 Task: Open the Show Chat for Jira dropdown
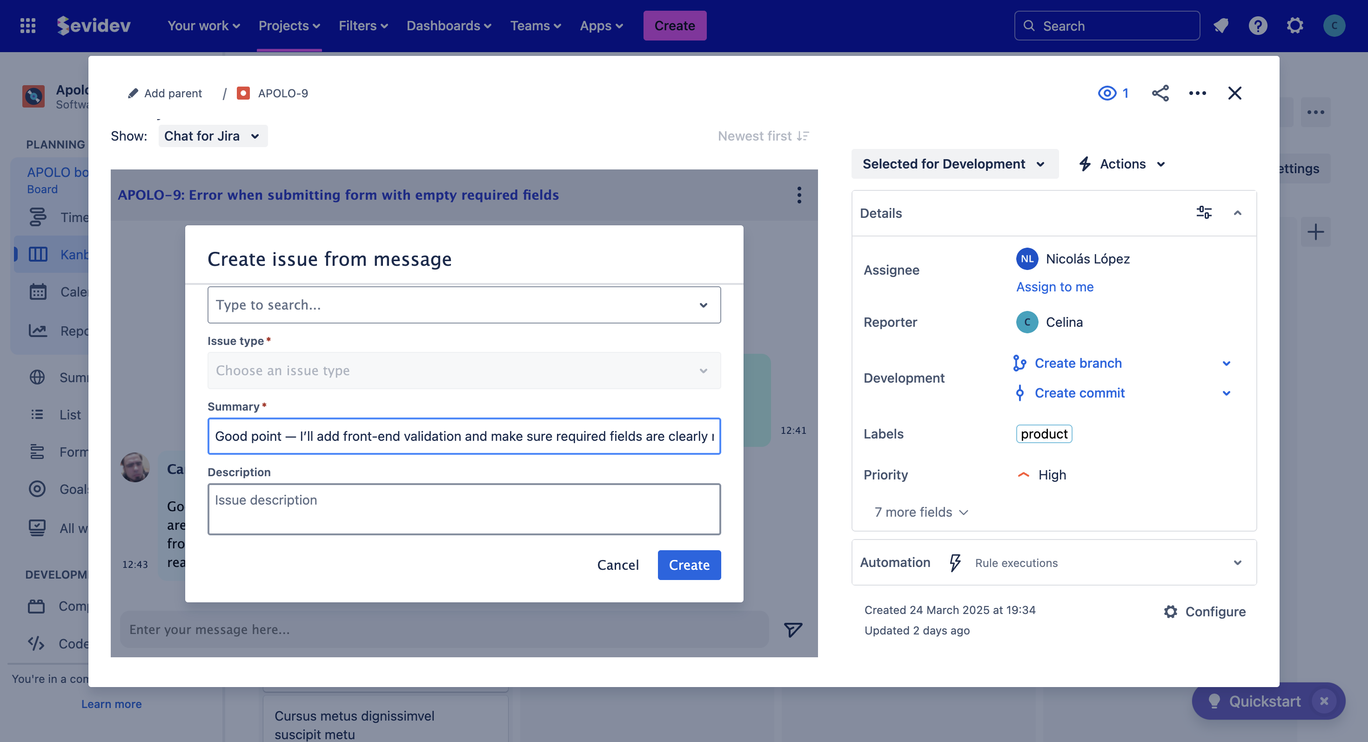[213, 136]
